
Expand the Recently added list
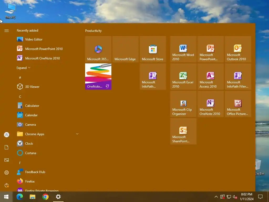coord(23,68)
